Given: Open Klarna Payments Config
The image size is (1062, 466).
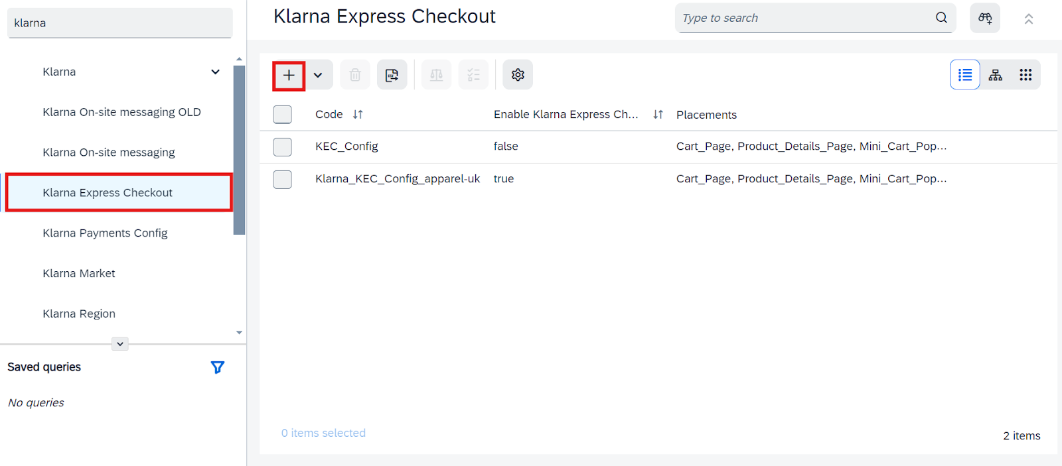Looking at the screenshot, I should click(x=105, y=233).
